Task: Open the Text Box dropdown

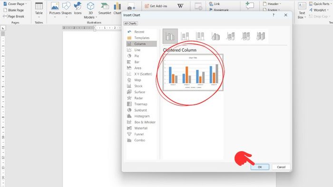Action: pos(302,10)
